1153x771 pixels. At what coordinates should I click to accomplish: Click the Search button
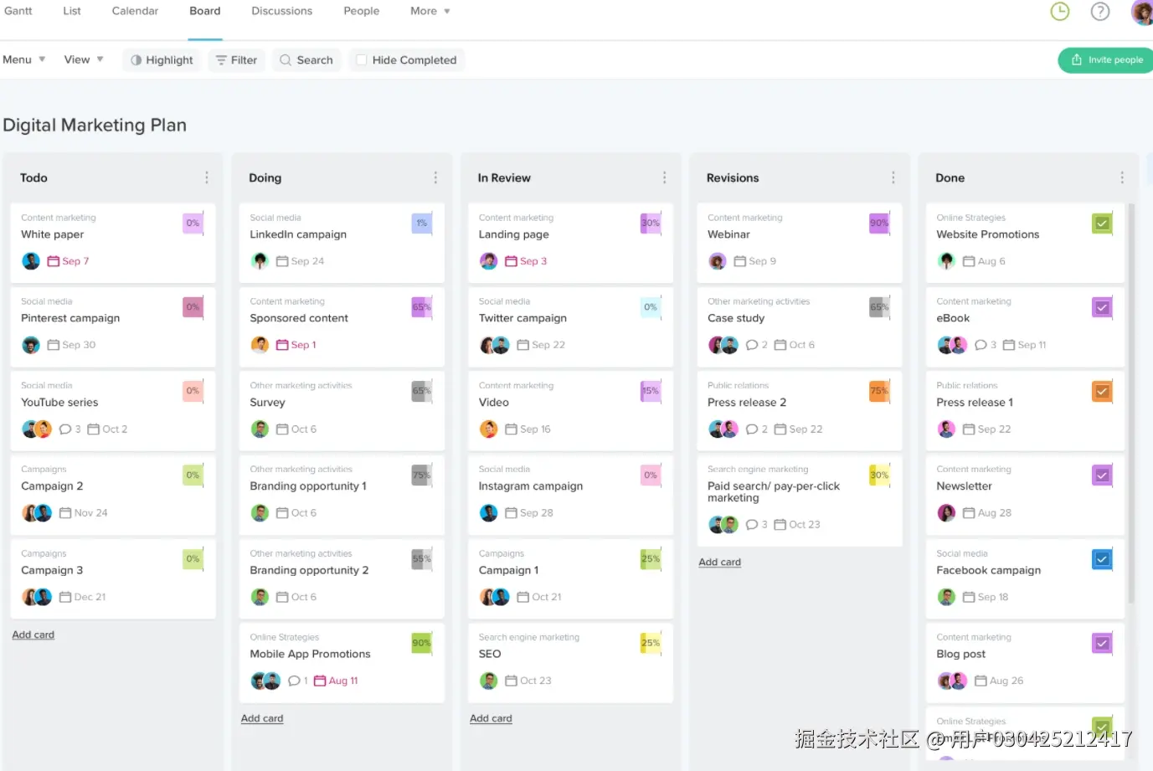(306, 60)
